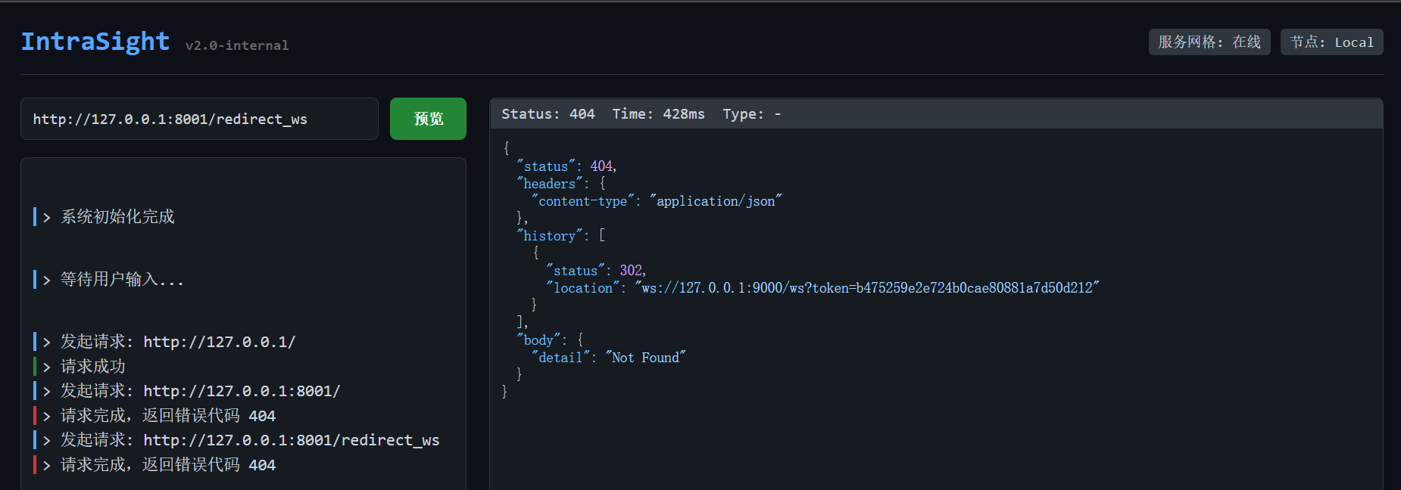Click the IntraSight logo title
Screen dimensions: 1401x490
[x=95, y=42]
